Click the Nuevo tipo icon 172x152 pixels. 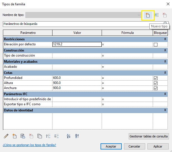point(148,15)
